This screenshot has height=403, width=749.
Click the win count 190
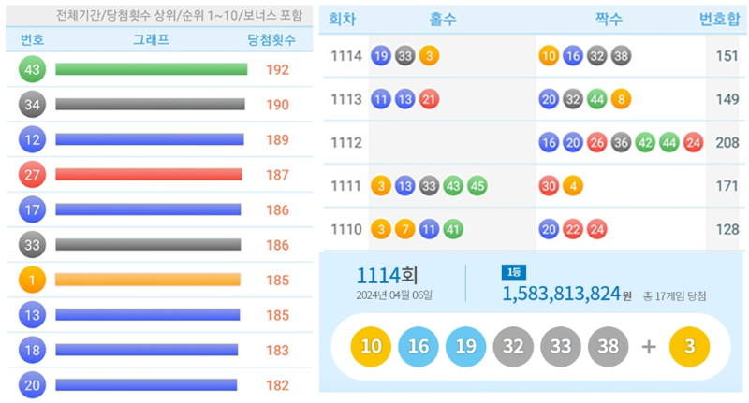[277, 105]
